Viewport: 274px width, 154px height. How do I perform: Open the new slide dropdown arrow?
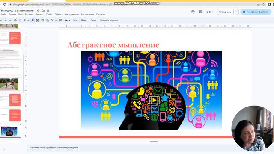click(1, 20)
